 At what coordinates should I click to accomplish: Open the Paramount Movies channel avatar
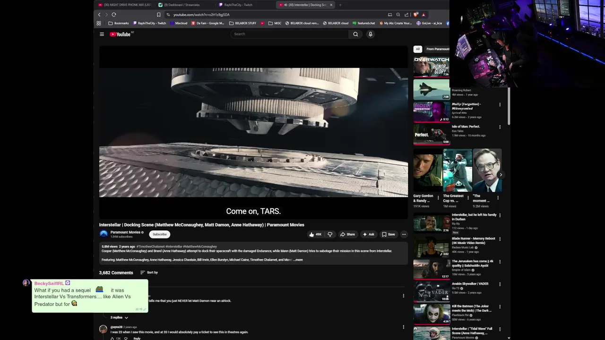click(104, 234)
